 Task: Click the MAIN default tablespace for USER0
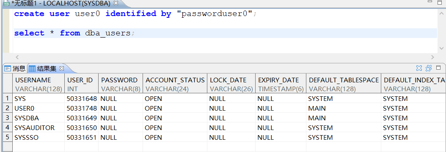click(344, 109)
